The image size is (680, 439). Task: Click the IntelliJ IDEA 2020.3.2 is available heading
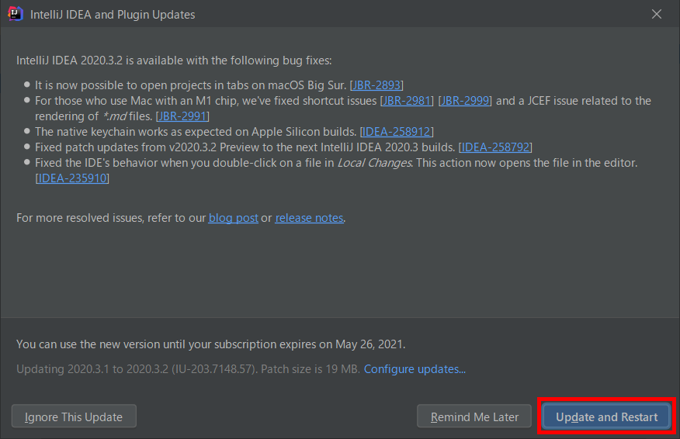tap(174, 60)
